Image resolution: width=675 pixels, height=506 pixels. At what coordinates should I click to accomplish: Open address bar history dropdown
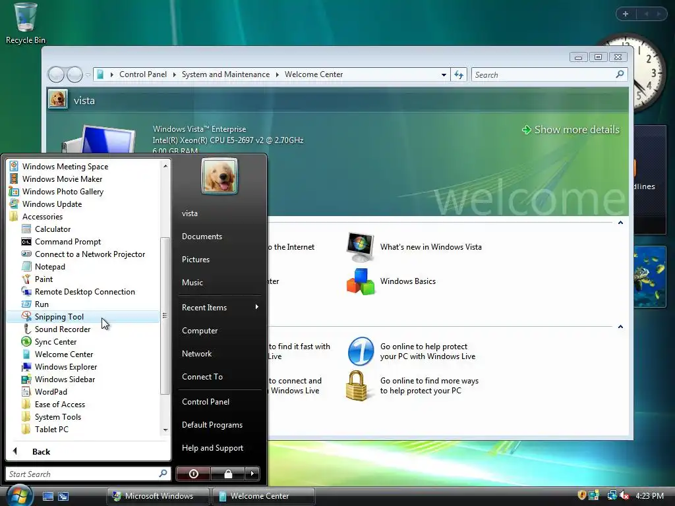click(444, 75)
